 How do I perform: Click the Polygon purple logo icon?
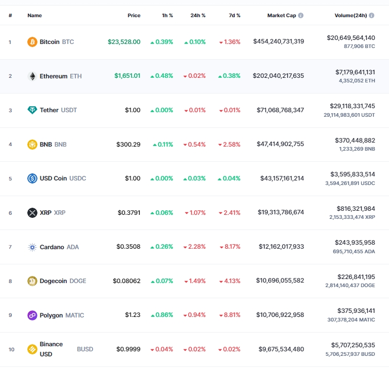coord(32,315)
